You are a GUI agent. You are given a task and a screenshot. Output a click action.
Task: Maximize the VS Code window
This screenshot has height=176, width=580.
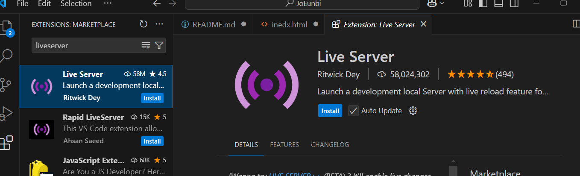click(563, 3)
